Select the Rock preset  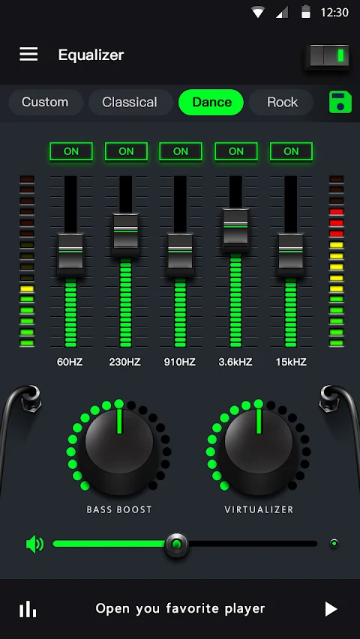pos(282,102)
